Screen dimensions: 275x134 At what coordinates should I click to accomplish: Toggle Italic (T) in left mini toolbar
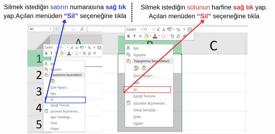51,53
